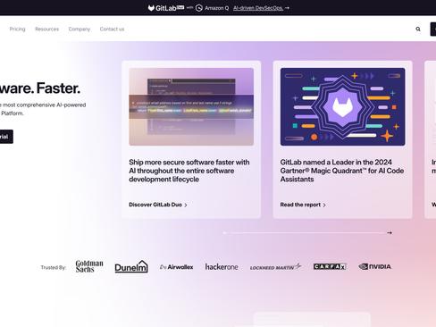The image size is (436, 327).
Task: Click chevron next to Read the report
Action: (324, 205)
